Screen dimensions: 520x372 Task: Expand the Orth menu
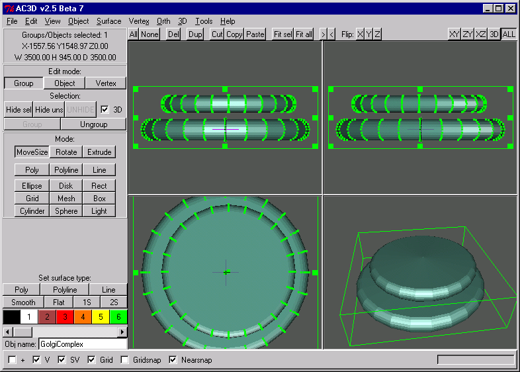coord(163,21)
